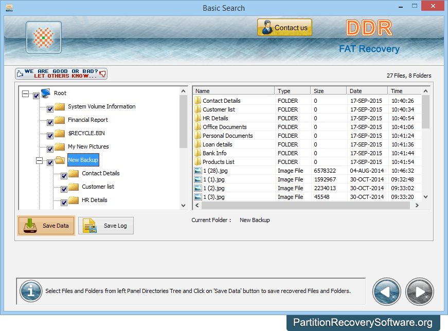Click file list scroll left arrow
Image resolution: width=448 pixels, height=331 pixels.
(x=197, y=206)
